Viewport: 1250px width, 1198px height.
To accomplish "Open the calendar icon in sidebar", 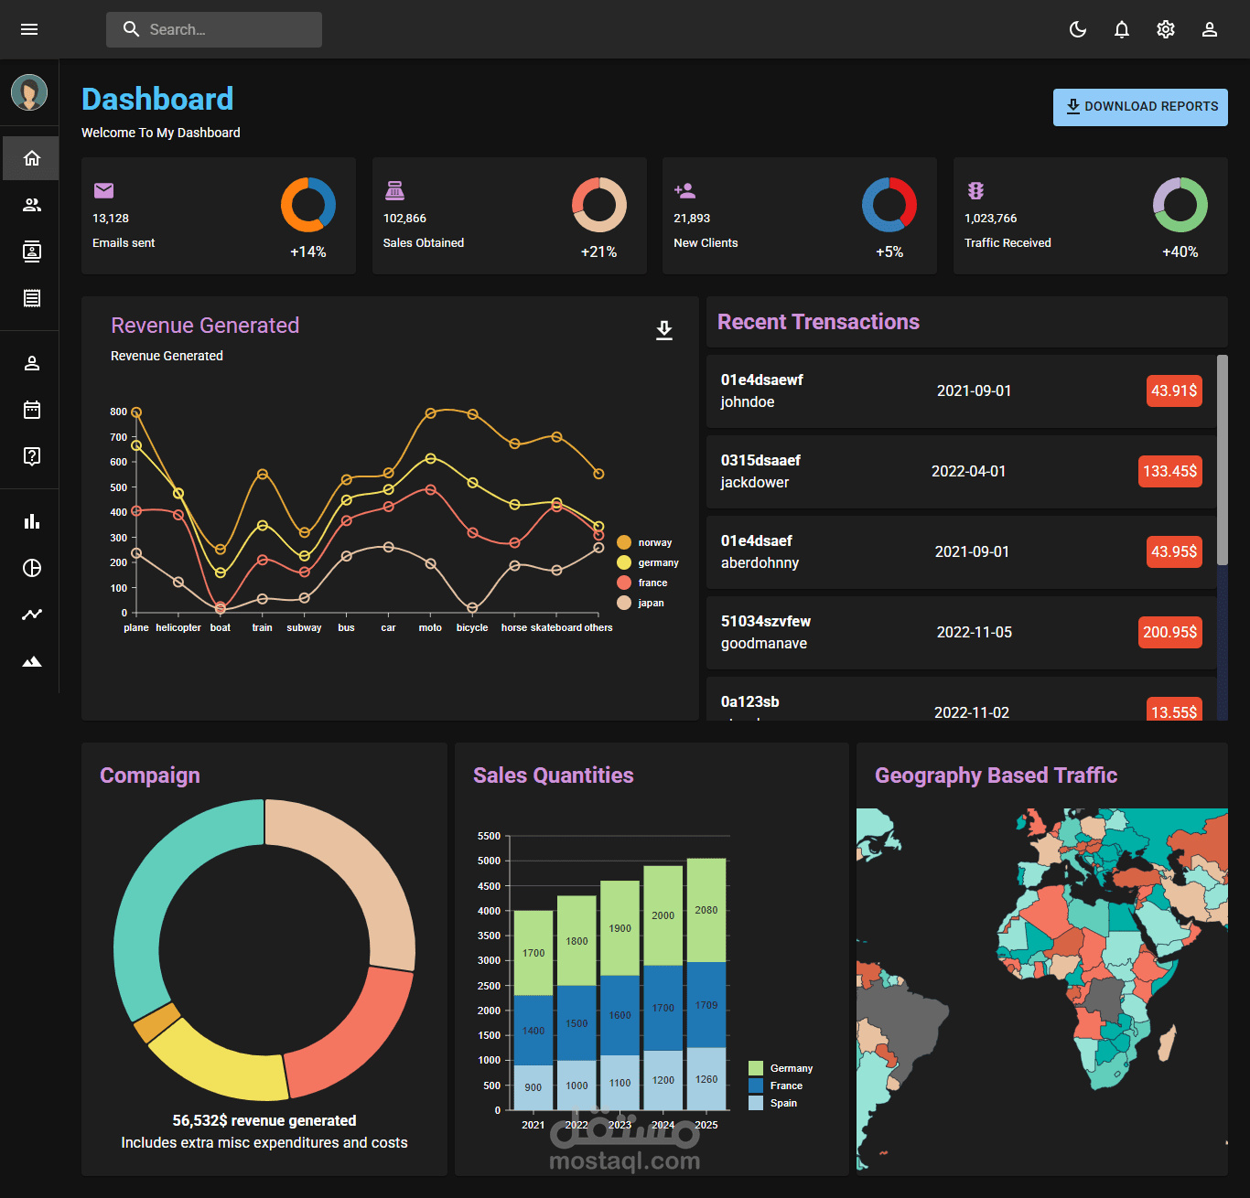I will pyautogui.click(x=32, y=410).
